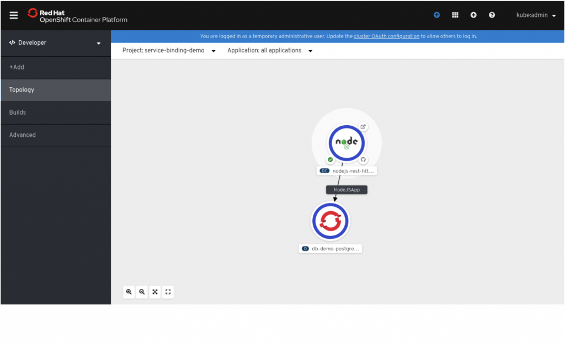Open the application launcher grid icon
Image resolution: width=565 pixels, height=343 pixels.
(x=455, y=15)
